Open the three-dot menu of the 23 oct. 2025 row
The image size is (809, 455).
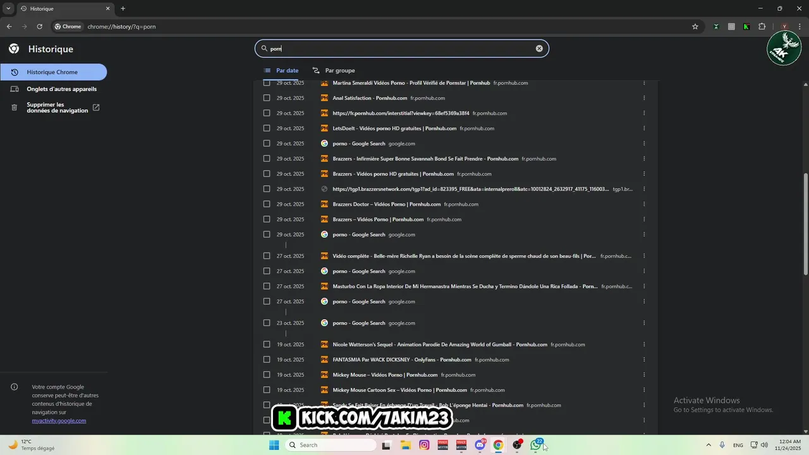[x=644, y=323]
